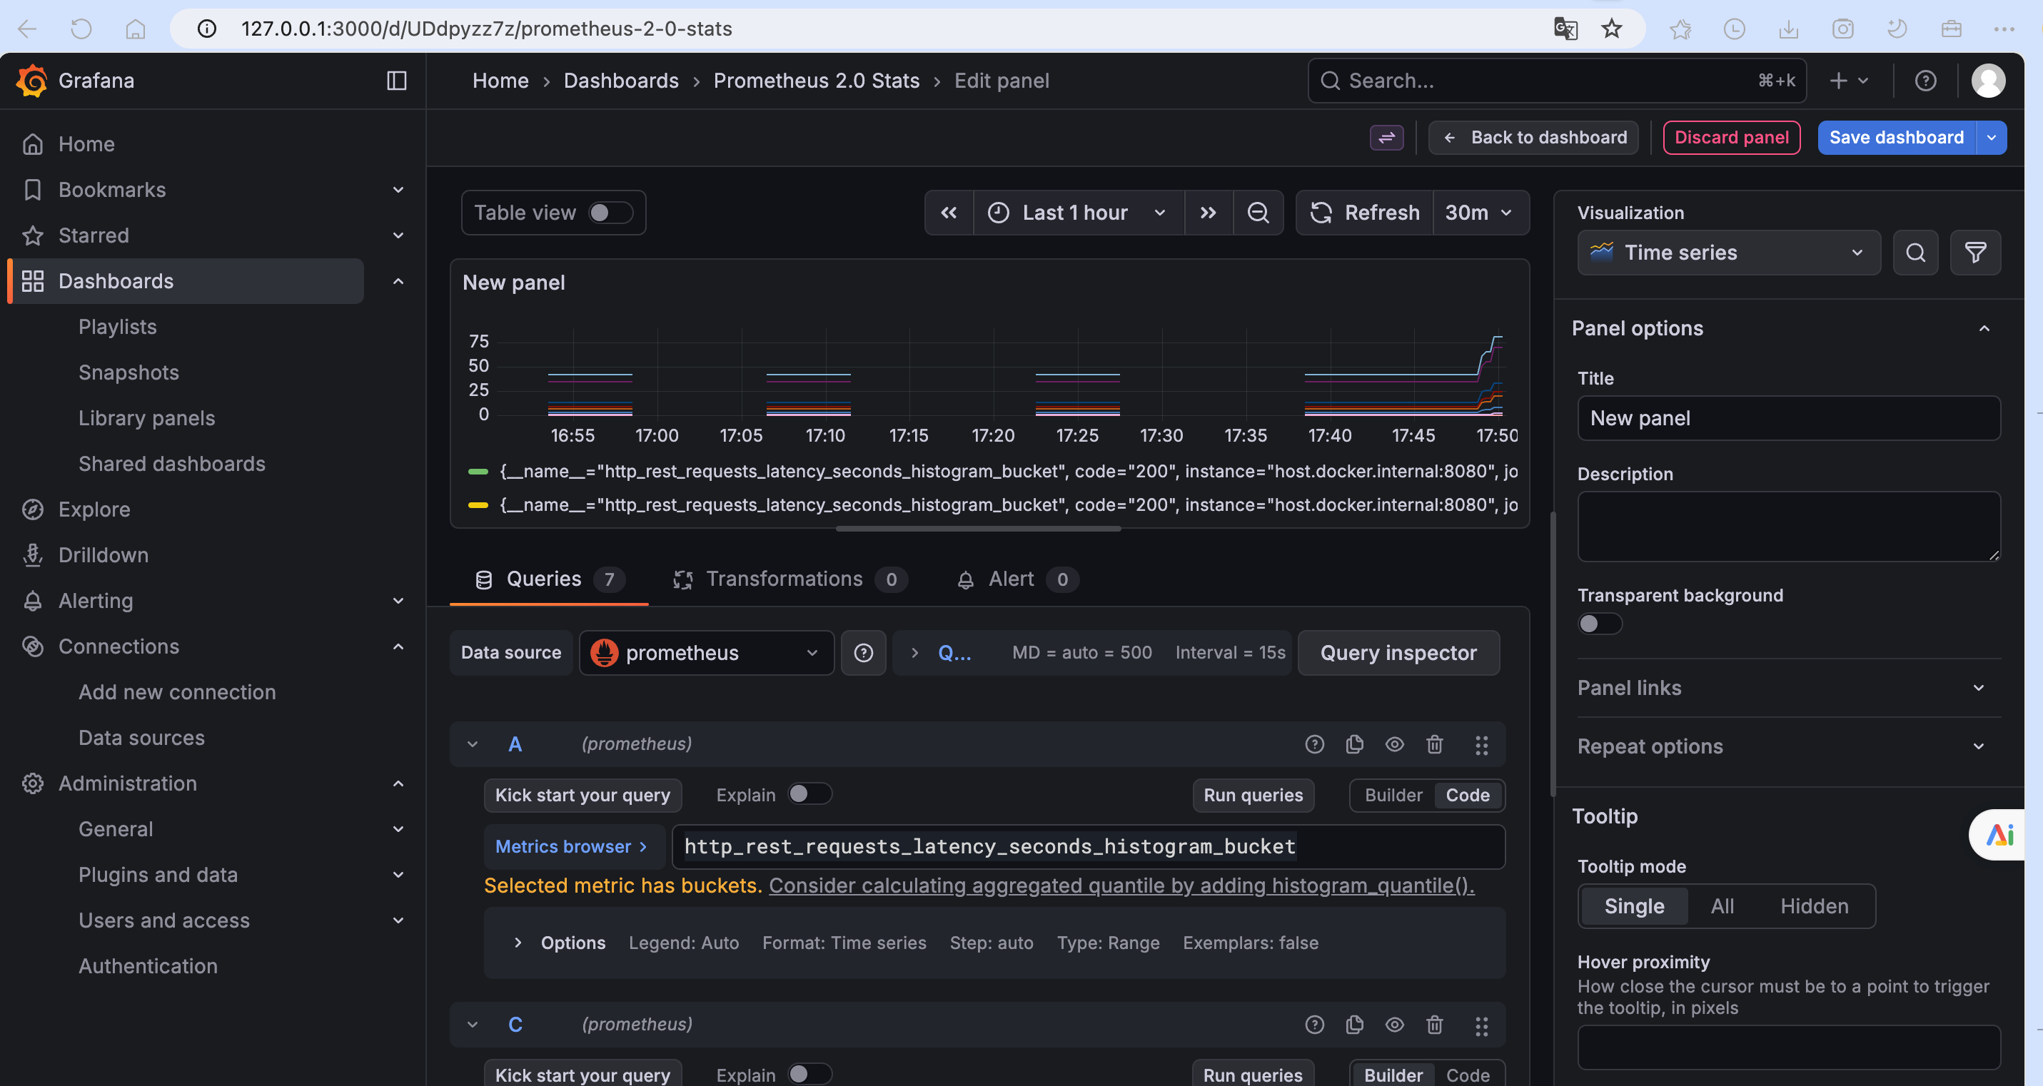Screen dimensions: 2043x1086
Task: Shift time range backwards with double-left arrow
Action: pos(949,213)
